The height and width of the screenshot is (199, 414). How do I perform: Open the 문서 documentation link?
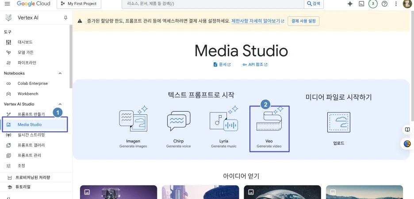222,64
